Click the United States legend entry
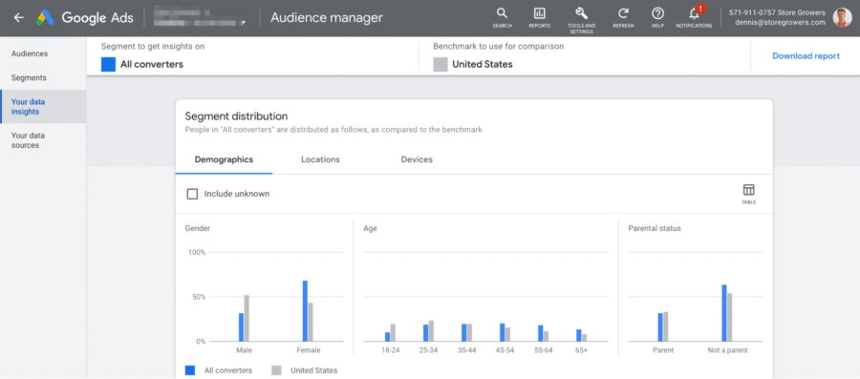The height and width of the screenshot is (379, 860). point(305,370)
